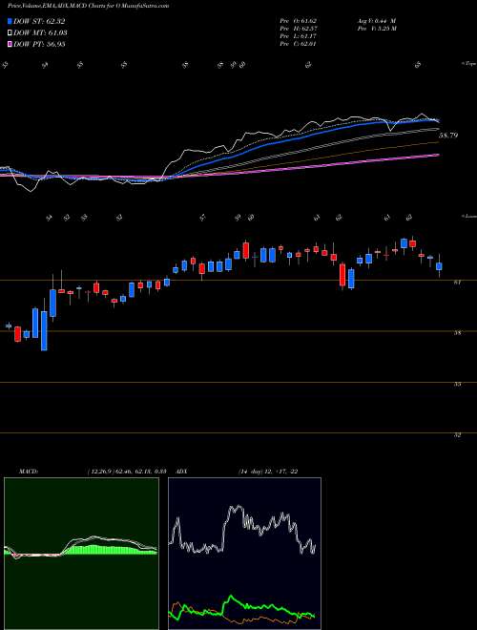
Task: Open the dark blue ADX chart panel
Action: tap(244, 554)
